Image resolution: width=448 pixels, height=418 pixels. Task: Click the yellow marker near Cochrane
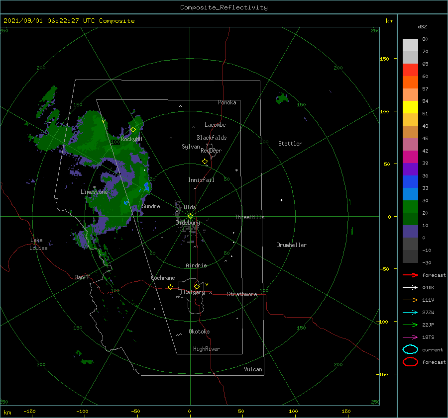pos(171,287)
